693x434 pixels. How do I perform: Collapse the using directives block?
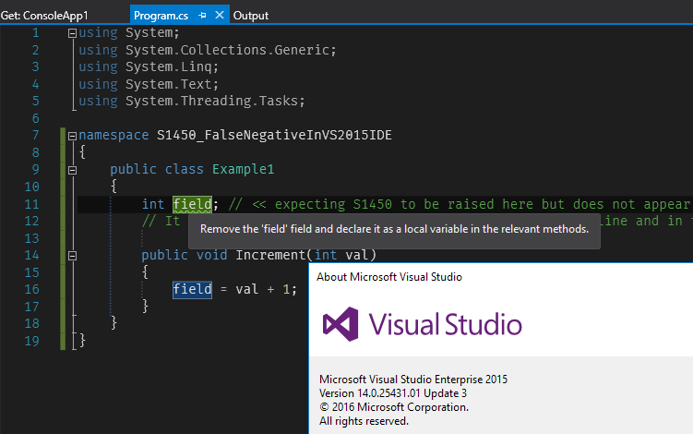pos(73,33)
